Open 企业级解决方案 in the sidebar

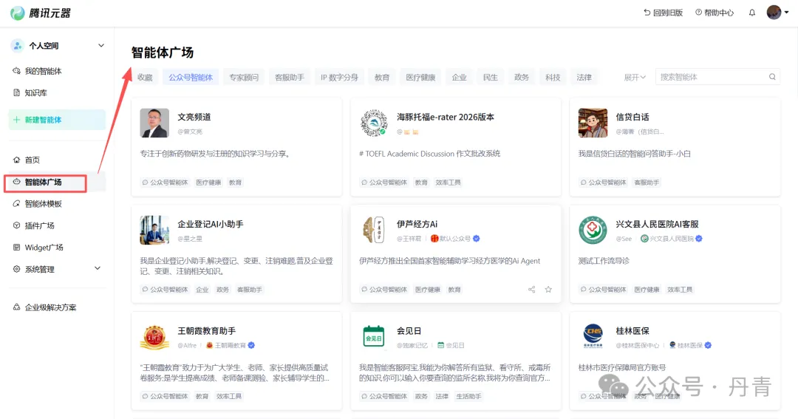point(50,307)
